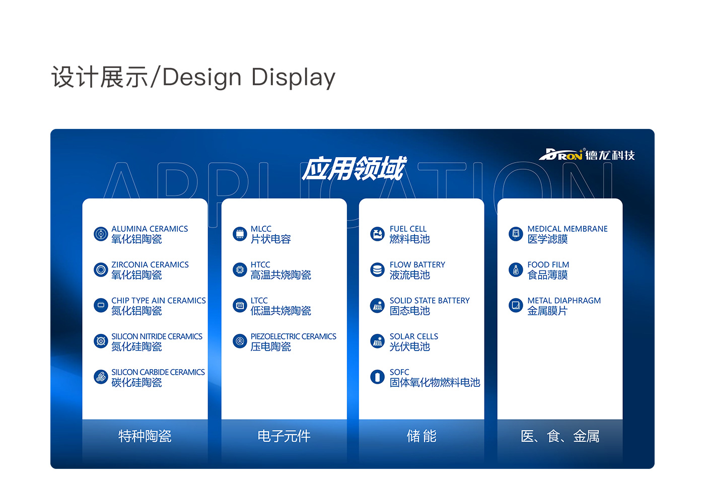Click the Zirconia Ceramics icon
Screen dimensions: 705x480
pos(101,270)
